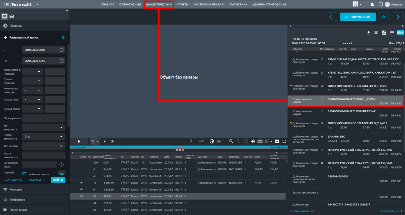The image size is (405, 215).
Task: Open the calendar for the По end date
Action: (x=62, y=61)
